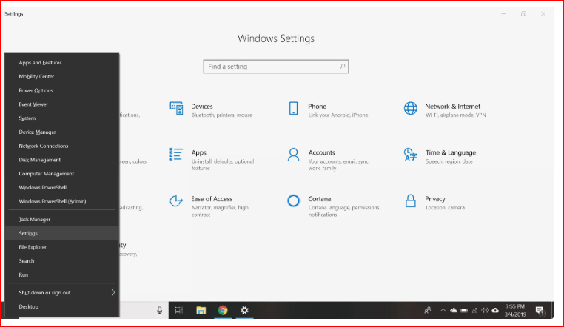Select the highlighted Settings menu entry

tap(62, 233)
